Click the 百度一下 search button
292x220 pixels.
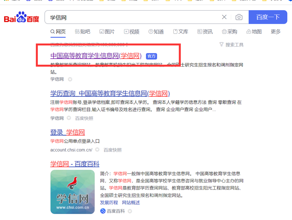tap(268, 17)
